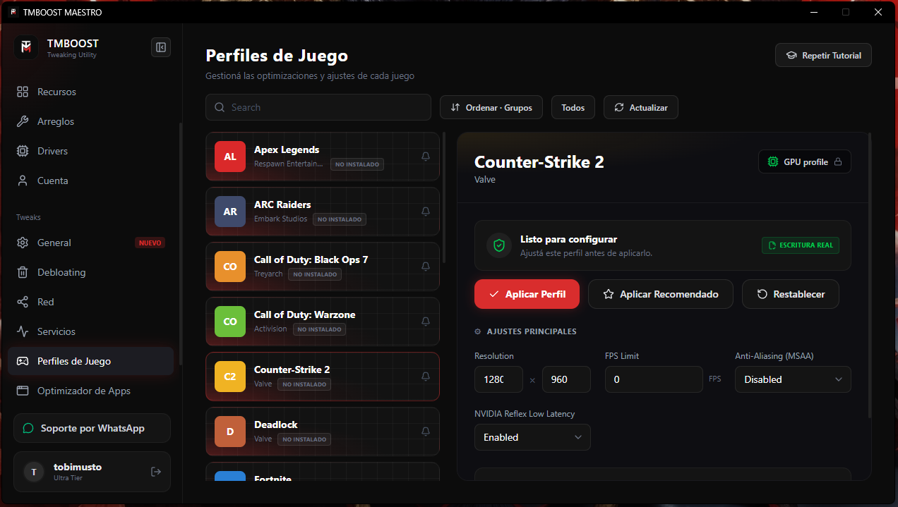Screen dimensions: 898x507
Task: Click the Servicios pulse icon
Action: click(x=23, y=331)
